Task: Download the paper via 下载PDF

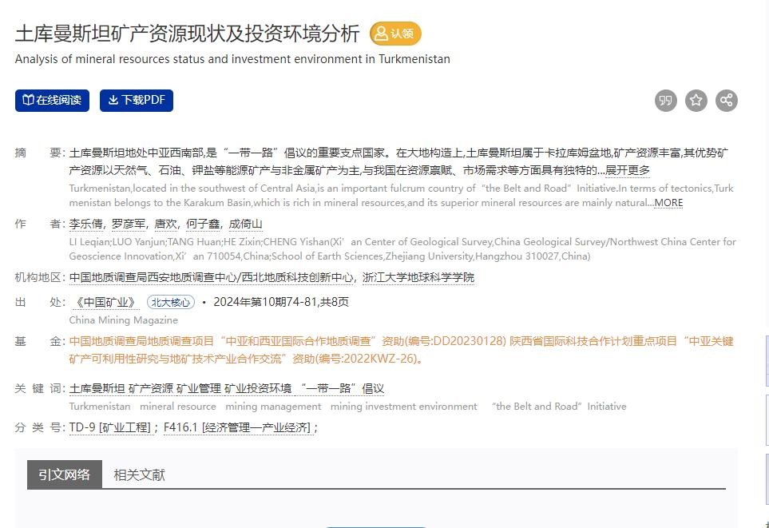Action: point(137,101)
